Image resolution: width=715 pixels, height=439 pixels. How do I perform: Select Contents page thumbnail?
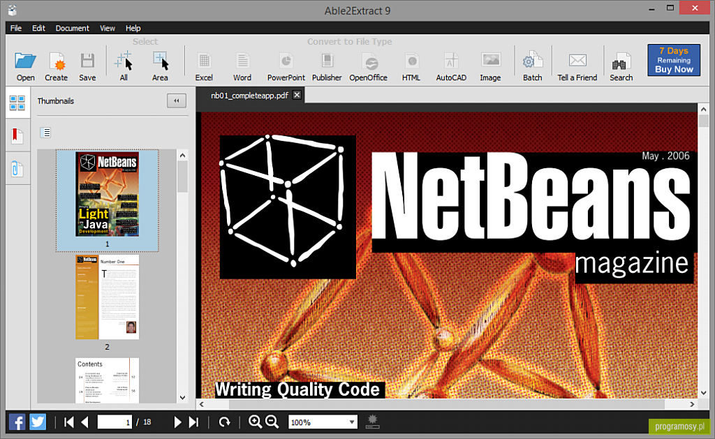click(107, 380)
